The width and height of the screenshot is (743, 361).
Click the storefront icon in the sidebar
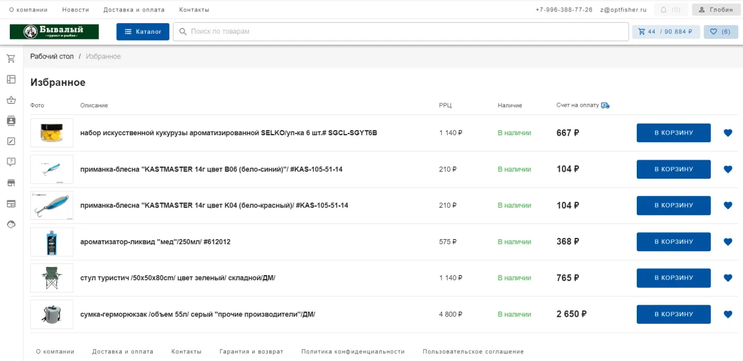[x=10, y=183]
